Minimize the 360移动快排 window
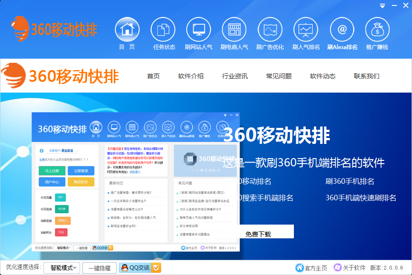This screenshot has width=412, height=275. pyautogui.click(x=394, y=5)
